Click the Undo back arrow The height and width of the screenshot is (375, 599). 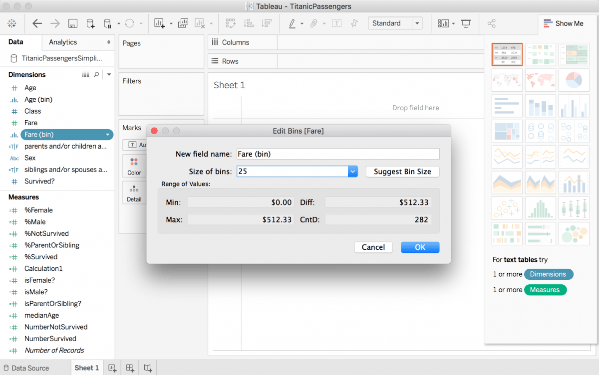click(x=37, y=23)
